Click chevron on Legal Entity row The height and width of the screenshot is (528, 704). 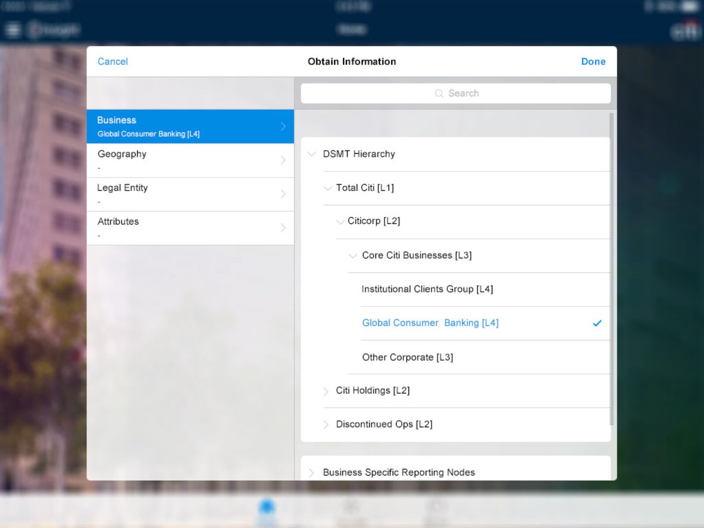tap(283, 194)
